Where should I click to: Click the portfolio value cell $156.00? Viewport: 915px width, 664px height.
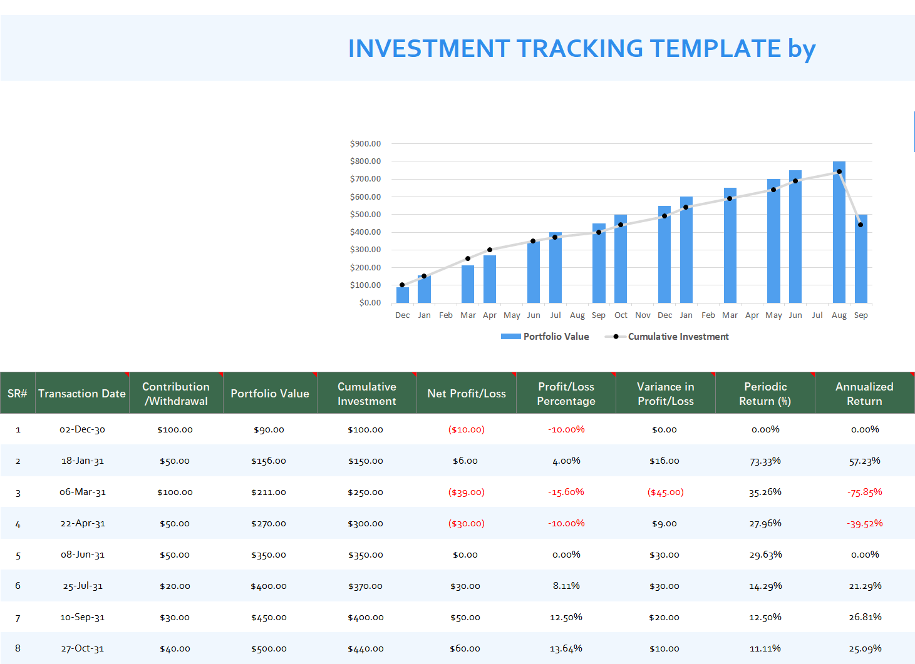click(269, 461)
